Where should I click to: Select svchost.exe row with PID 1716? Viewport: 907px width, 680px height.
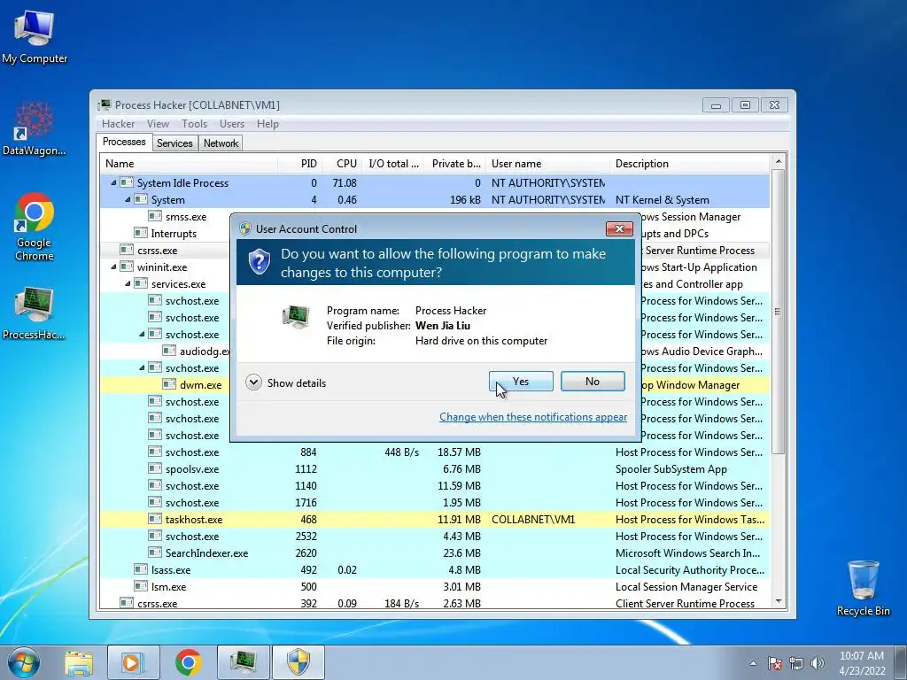pyautogui.click(x=435, y=503)
